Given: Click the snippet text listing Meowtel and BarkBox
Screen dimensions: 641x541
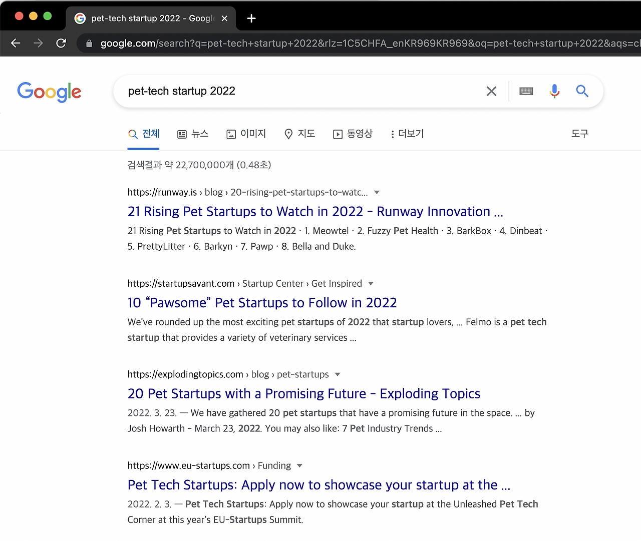Looking at the screenshot, I should [338, 238].
